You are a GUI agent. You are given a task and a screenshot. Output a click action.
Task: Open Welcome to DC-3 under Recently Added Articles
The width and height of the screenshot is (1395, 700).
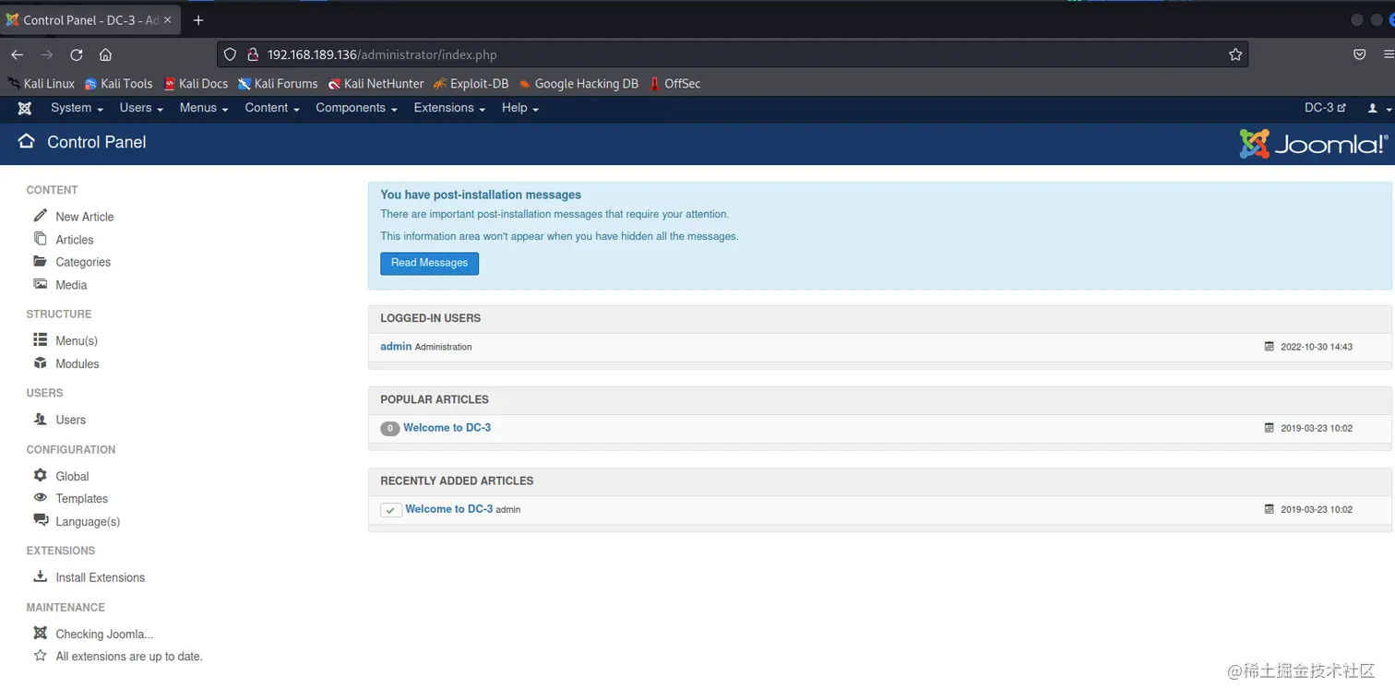click(448, 509)
